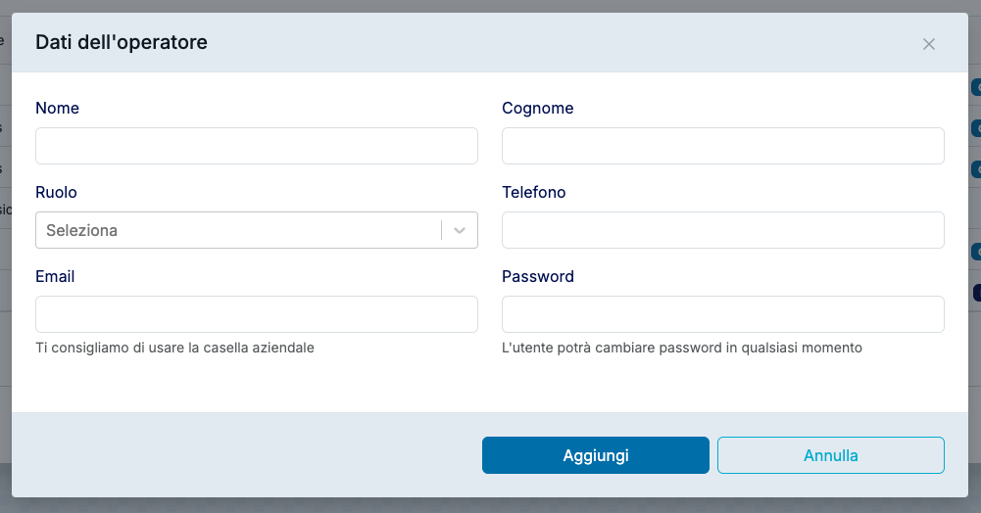
Task: Click into the Email field
Action: coord(256,314)
